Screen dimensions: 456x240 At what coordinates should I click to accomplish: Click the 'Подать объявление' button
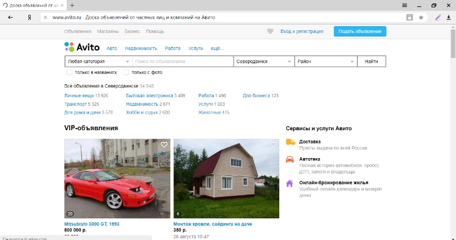coord(360,31)
